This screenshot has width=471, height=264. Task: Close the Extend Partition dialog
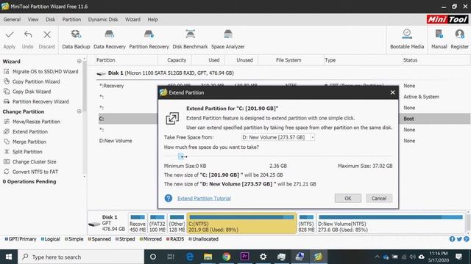pos(392,92)
